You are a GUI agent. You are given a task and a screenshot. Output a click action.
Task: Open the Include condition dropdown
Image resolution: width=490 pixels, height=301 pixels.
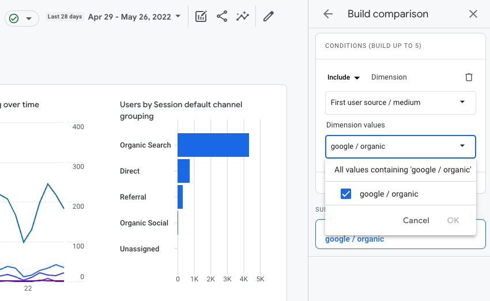(344, 77)
